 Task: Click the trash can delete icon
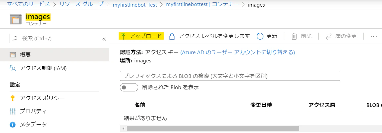click(294, 36)
